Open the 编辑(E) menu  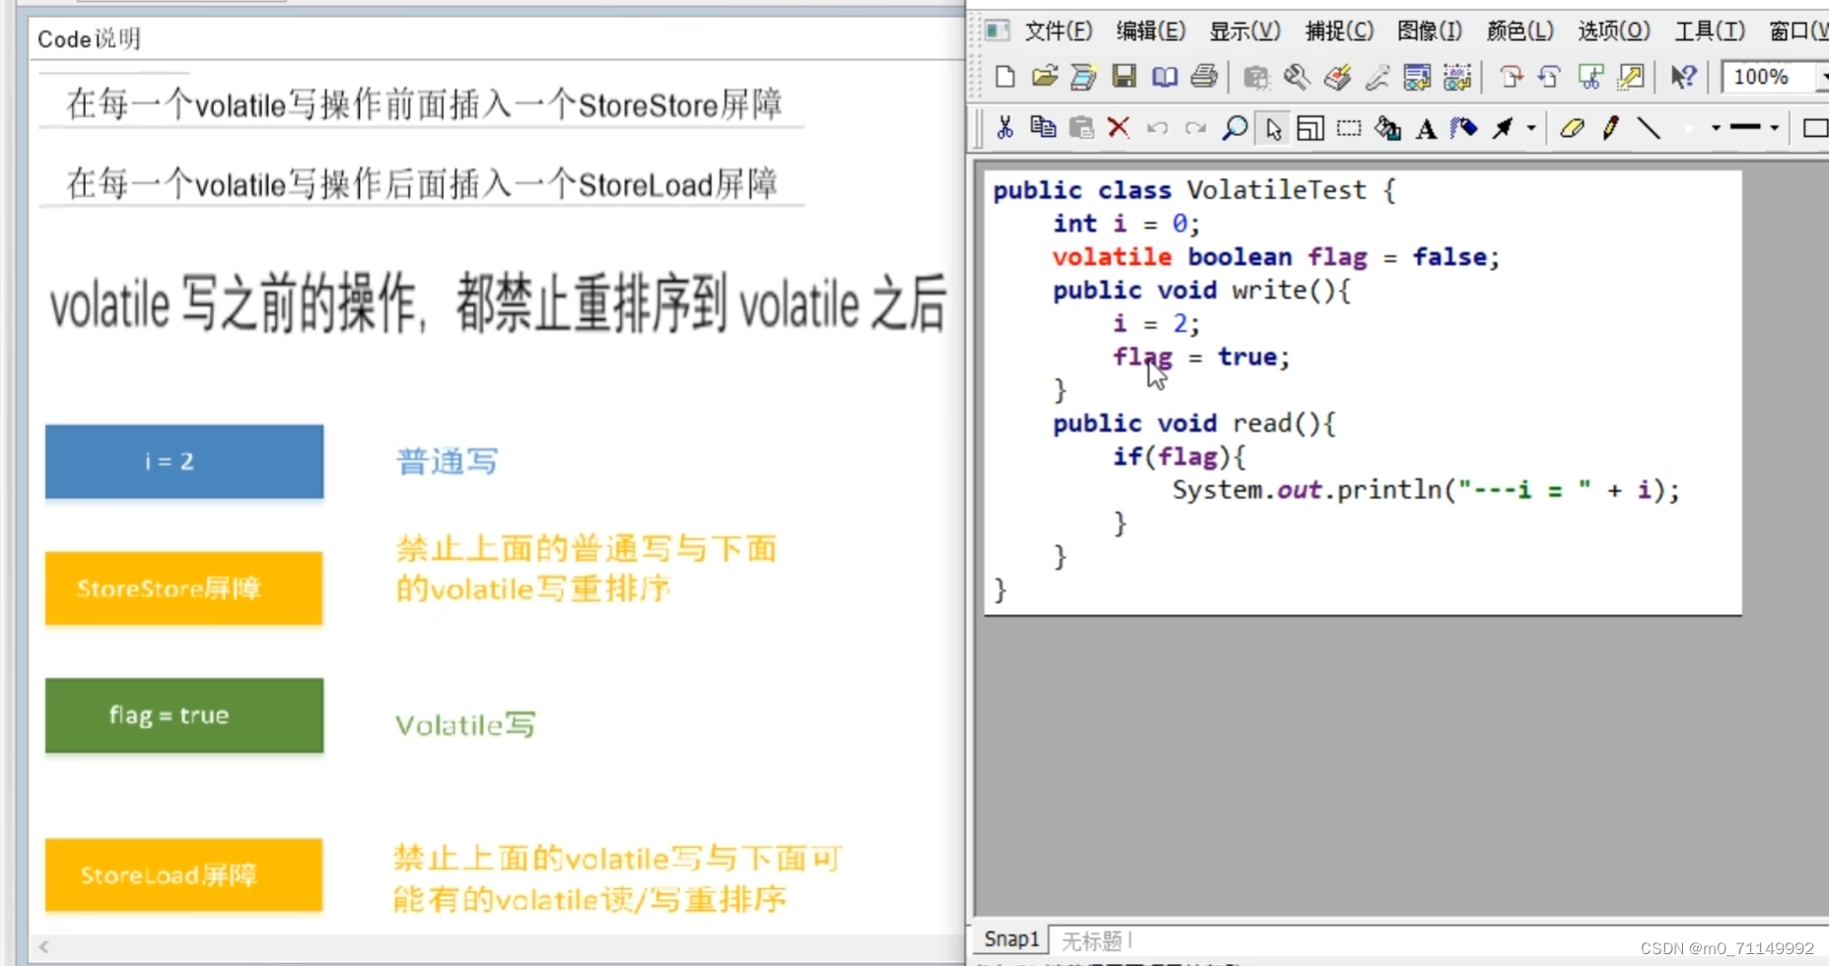click(x=1151, y=31)
